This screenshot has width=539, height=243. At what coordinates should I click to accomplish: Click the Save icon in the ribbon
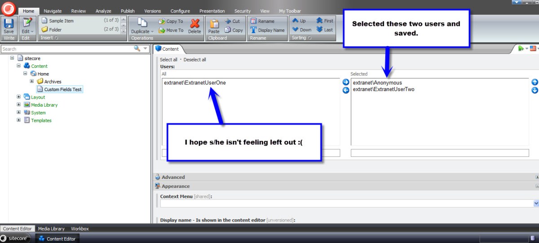[9, 24]
